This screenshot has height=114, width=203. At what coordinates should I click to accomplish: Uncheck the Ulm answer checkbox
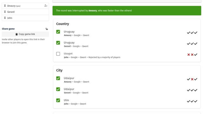point(58,100)
